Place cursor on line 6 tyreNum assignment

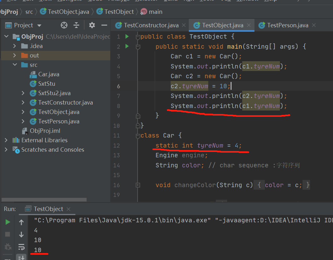coord(200,86)
